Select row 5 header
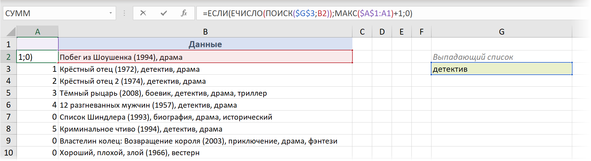The width and height of the screenshot is (591, 161). [8, 93]
